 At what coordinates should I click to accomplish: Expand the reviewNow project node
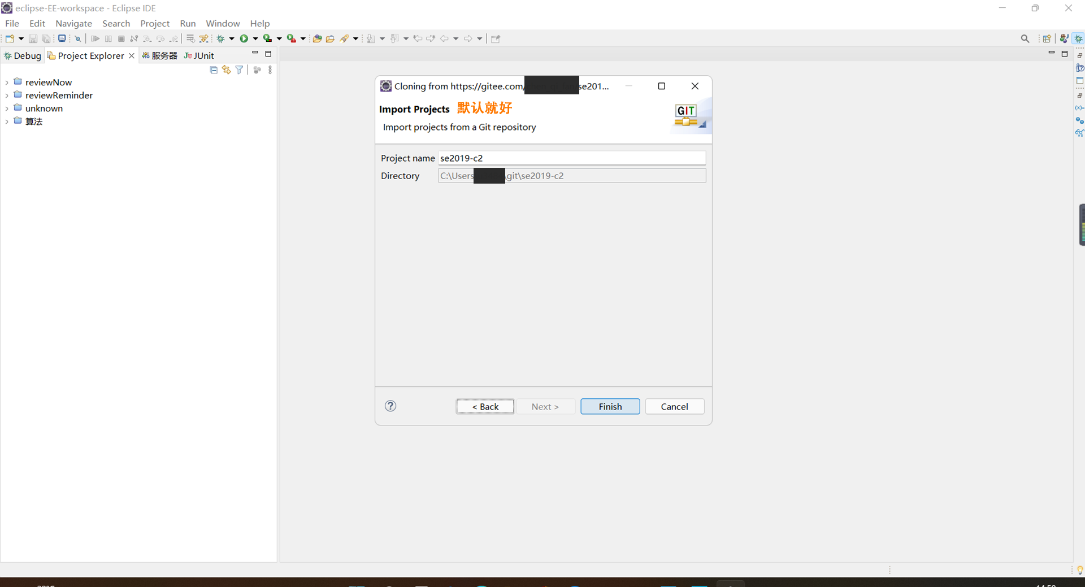click(x=7, y=82)
